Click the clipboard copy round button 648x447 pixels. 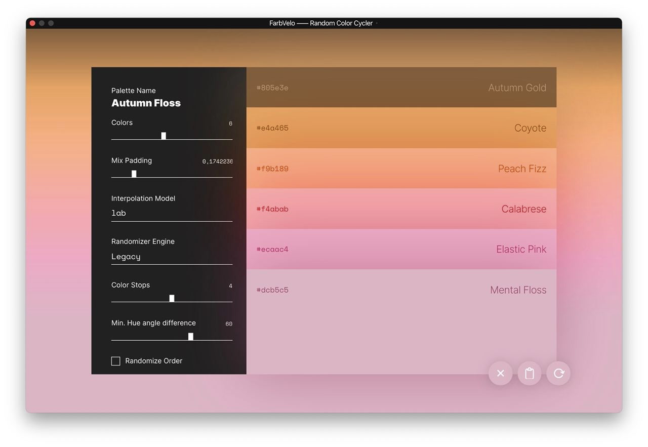530,373
